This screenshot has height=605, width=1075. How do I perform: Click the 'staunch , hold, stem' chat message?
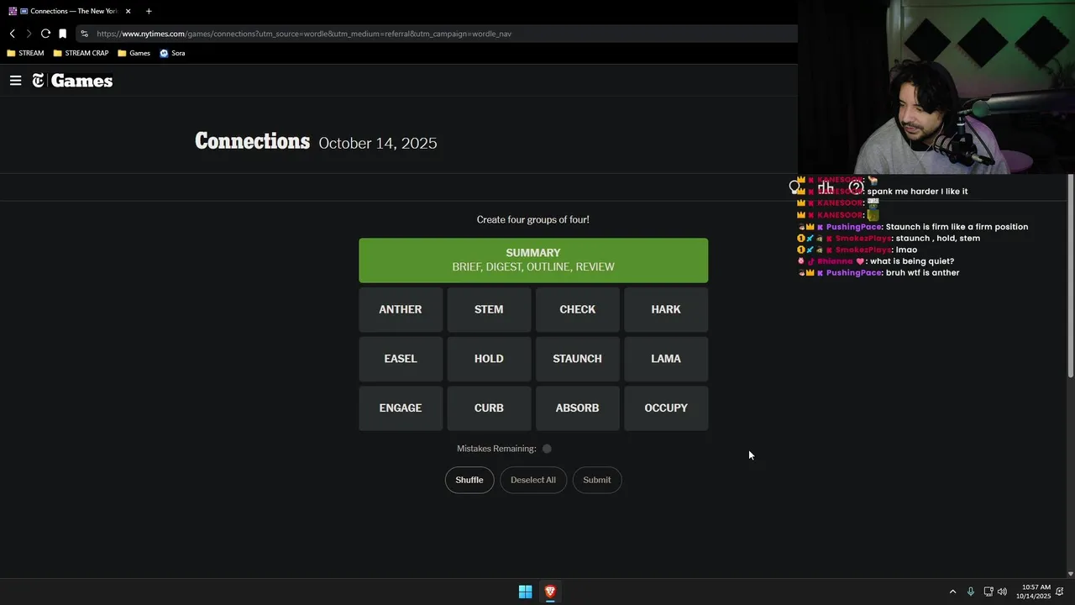coord(938,238)
